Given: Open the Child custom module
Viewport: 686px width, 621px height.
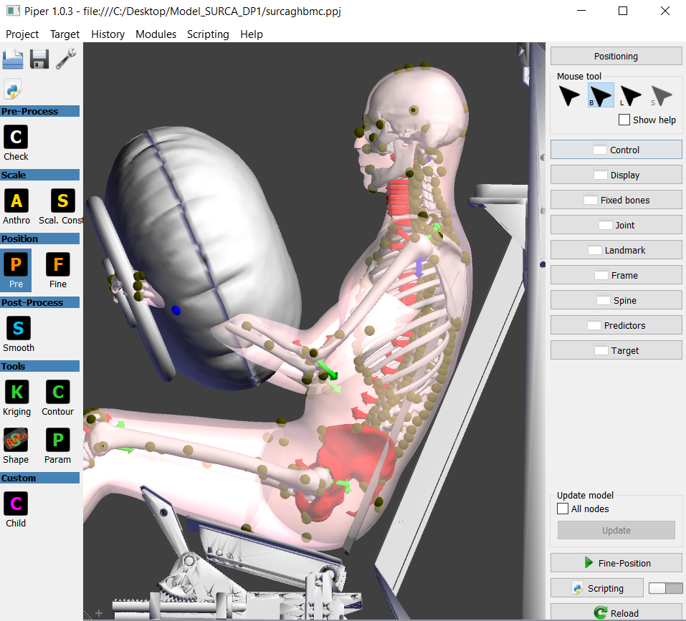Looking at the screenshot, I should pos(16,509).
